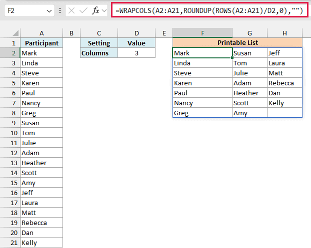Select column B header
The width and height of the screenshot is (311, 248).
pyautogui.click(x=71, y=33)
